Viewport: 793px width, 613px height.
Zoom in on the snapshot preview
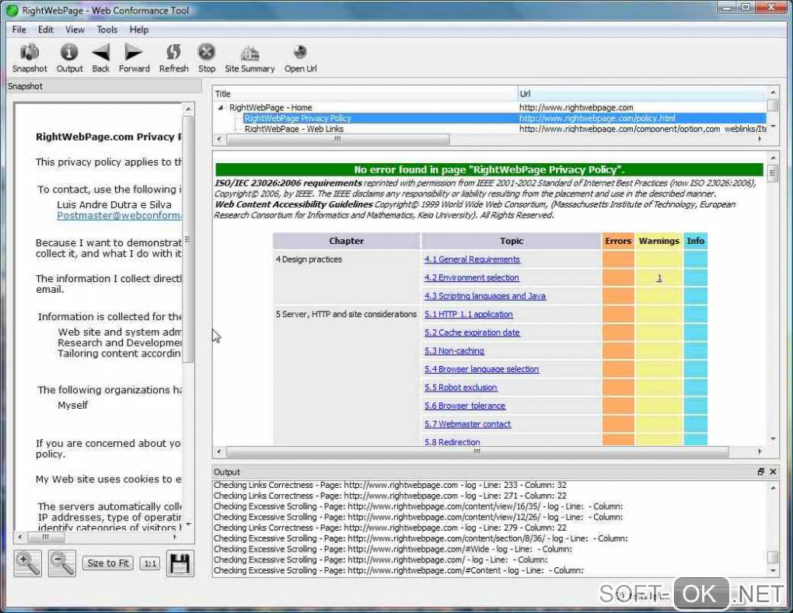[28, 563]
